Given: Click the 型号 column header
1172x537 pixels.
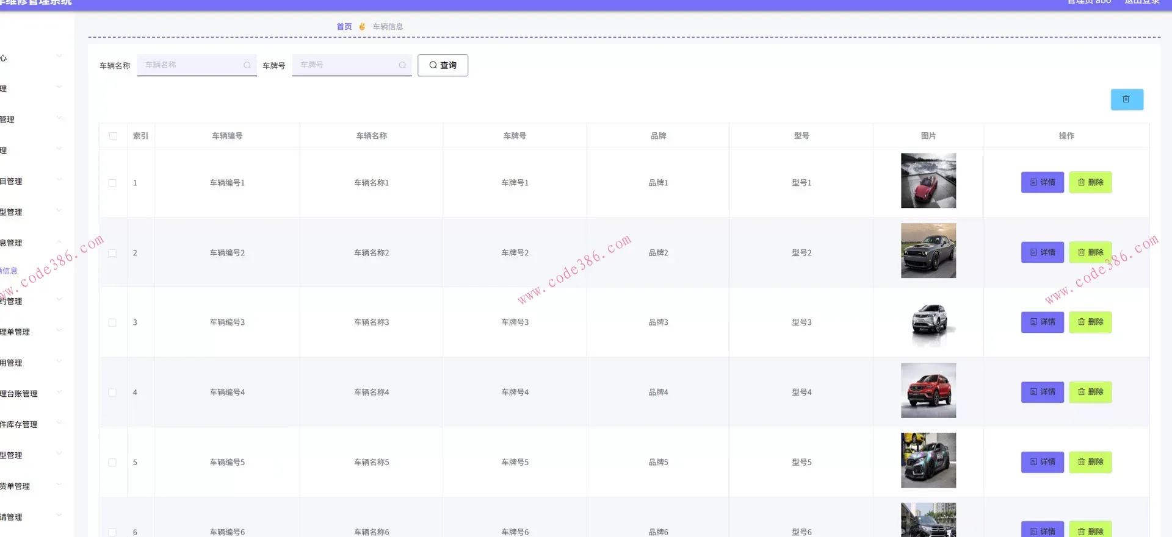Looking at the screenshot, I should [801, 136].
